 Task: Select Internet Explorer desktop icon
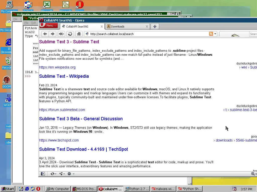pyautogui.click(x=7, y=46)
